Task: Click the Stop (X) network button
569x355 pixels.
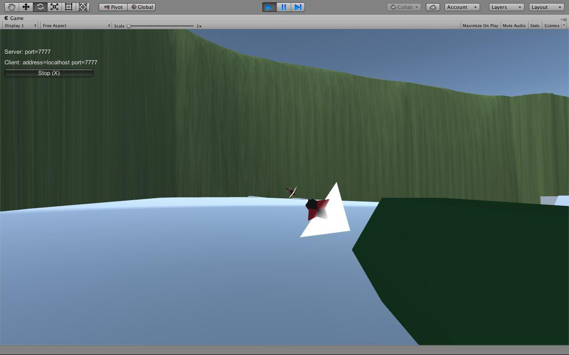Action: 49,73
